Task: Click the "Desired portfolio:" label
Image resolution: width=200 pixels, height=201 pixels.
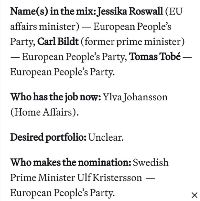Action: pos(48,138)
